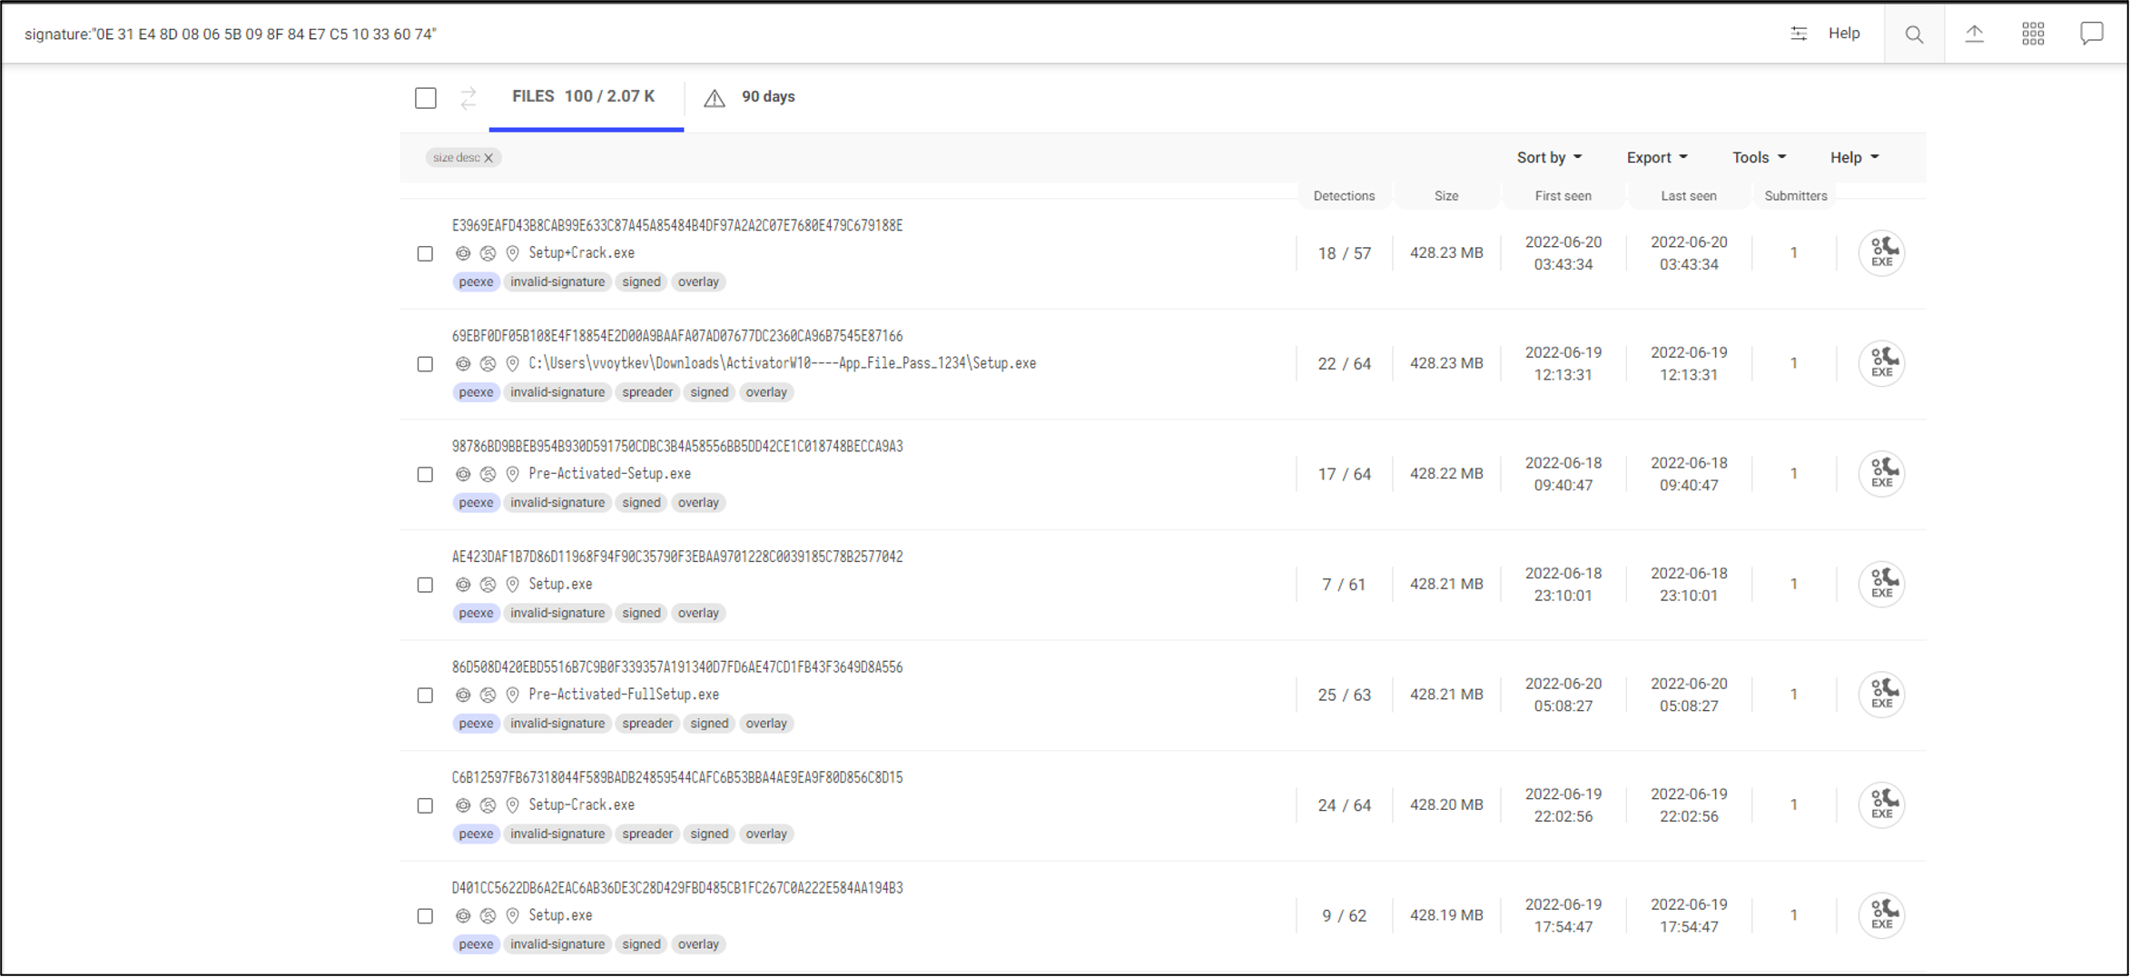The width and height of the screenshot is (2130, 977).
Task: Open the Export dropdown menu
Action: tap(1656, 158)
